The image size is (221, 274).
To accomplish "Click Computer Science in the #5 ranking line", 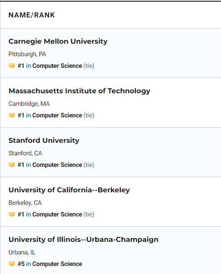I will point(57,264).
